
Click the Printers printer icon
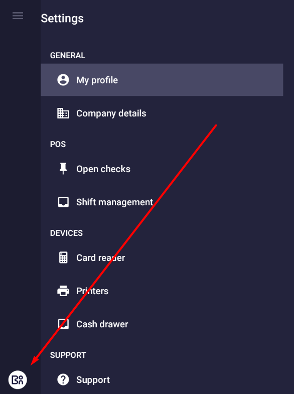click(63, 291)
